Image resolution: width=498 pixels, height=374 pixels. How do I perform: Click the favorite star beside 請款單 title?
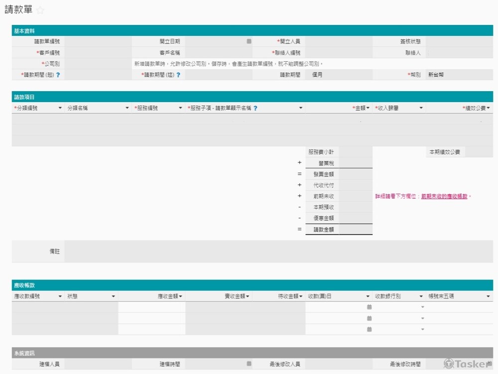click(40, 10)
